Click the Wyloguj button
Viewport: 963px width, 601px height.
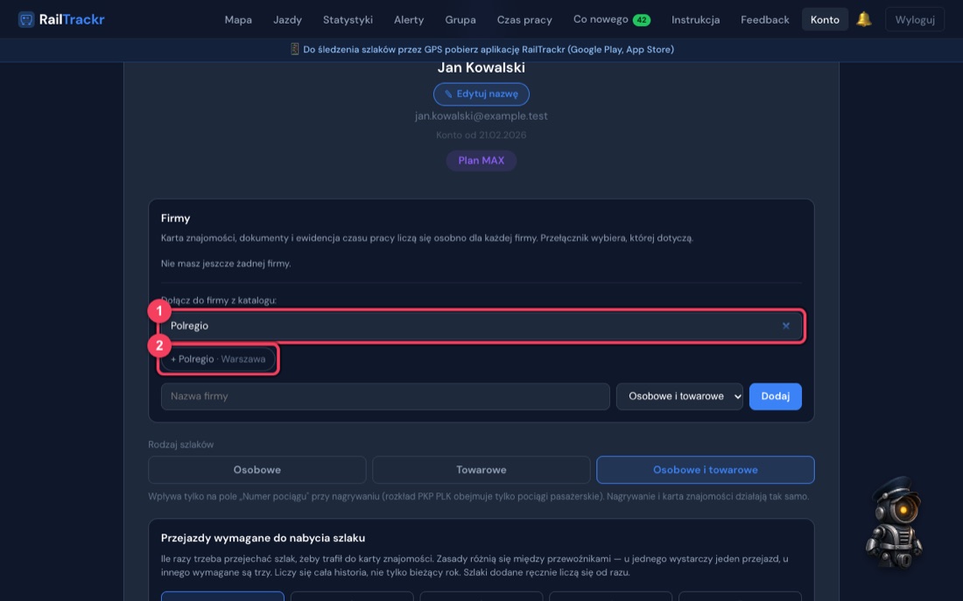(915, 19)
